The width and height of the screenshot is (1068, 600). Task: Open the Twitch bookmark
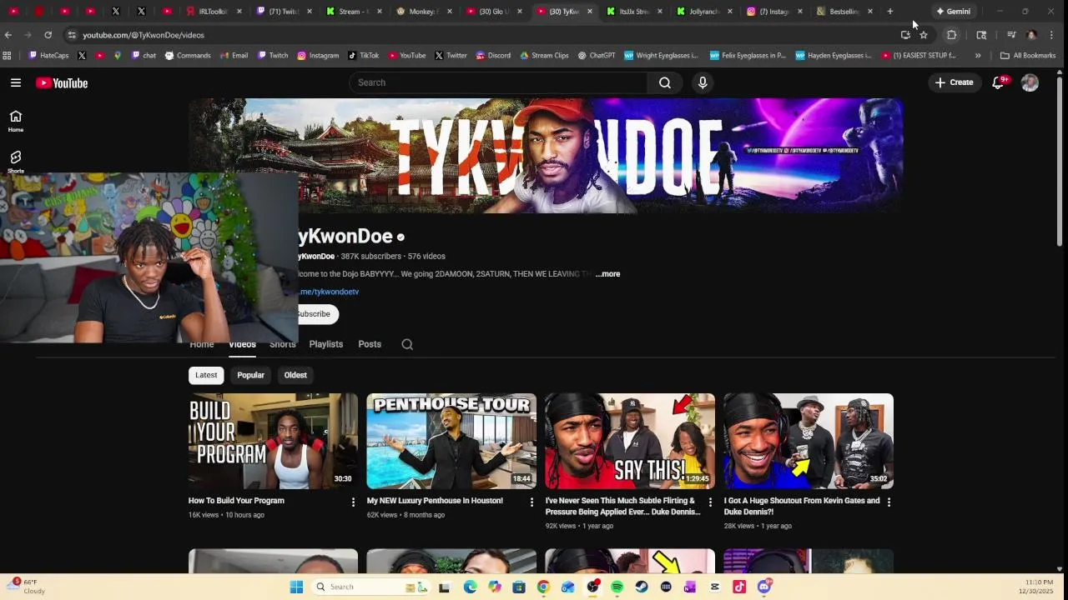(273, 55)
